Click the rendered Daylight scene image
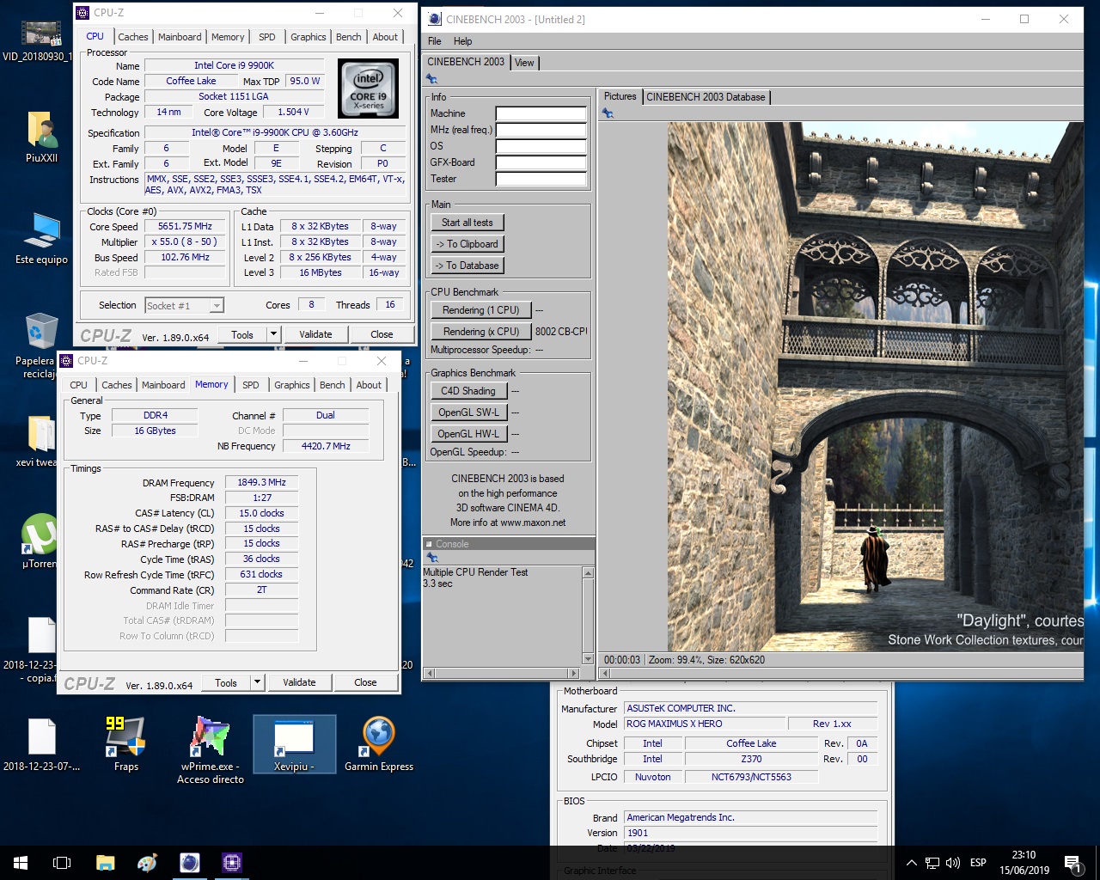 (875, 386)
